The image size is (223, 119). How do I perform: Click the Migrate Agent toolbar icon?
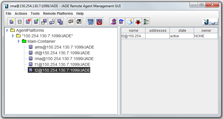[52, 22]
